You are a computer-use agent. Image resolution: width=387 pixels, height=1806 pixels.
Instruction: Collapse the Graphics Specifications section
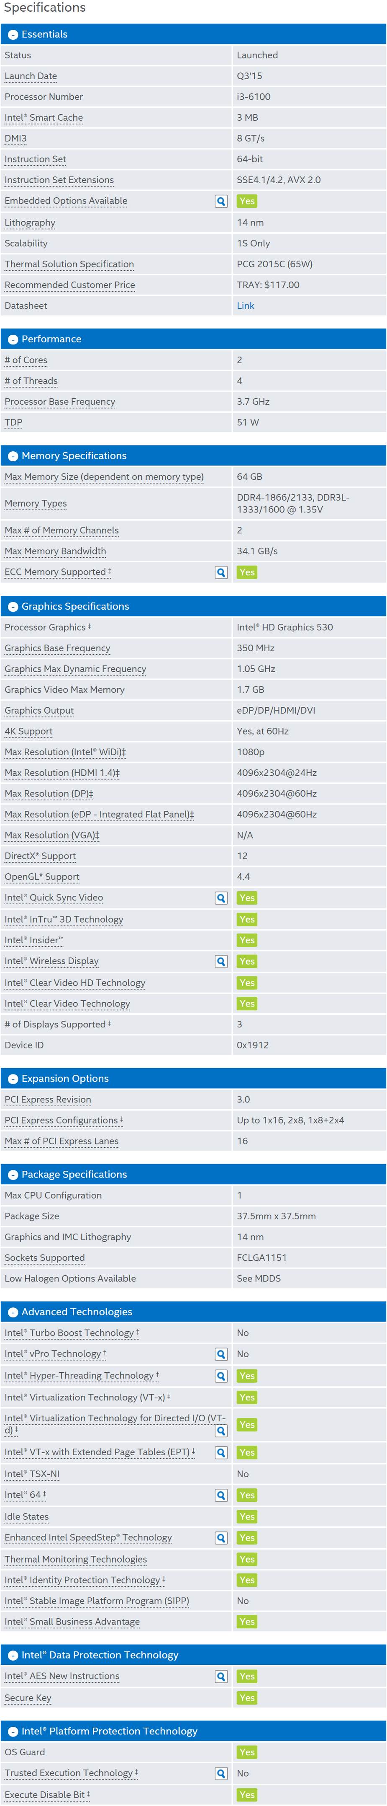click(13, 606)
